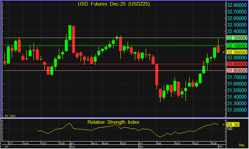Click the USD Futures Dec-25 chart title

pos(114,4)
